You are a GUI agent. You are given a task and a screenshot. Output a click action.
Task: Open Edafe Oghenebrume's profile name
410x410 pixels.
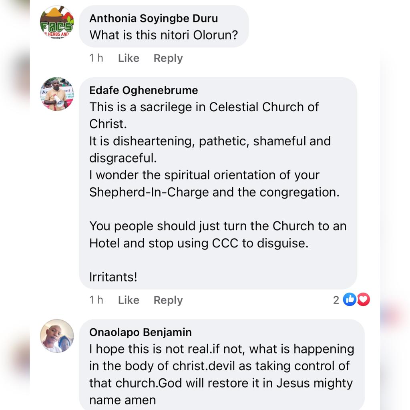click(x=143, y=90)
